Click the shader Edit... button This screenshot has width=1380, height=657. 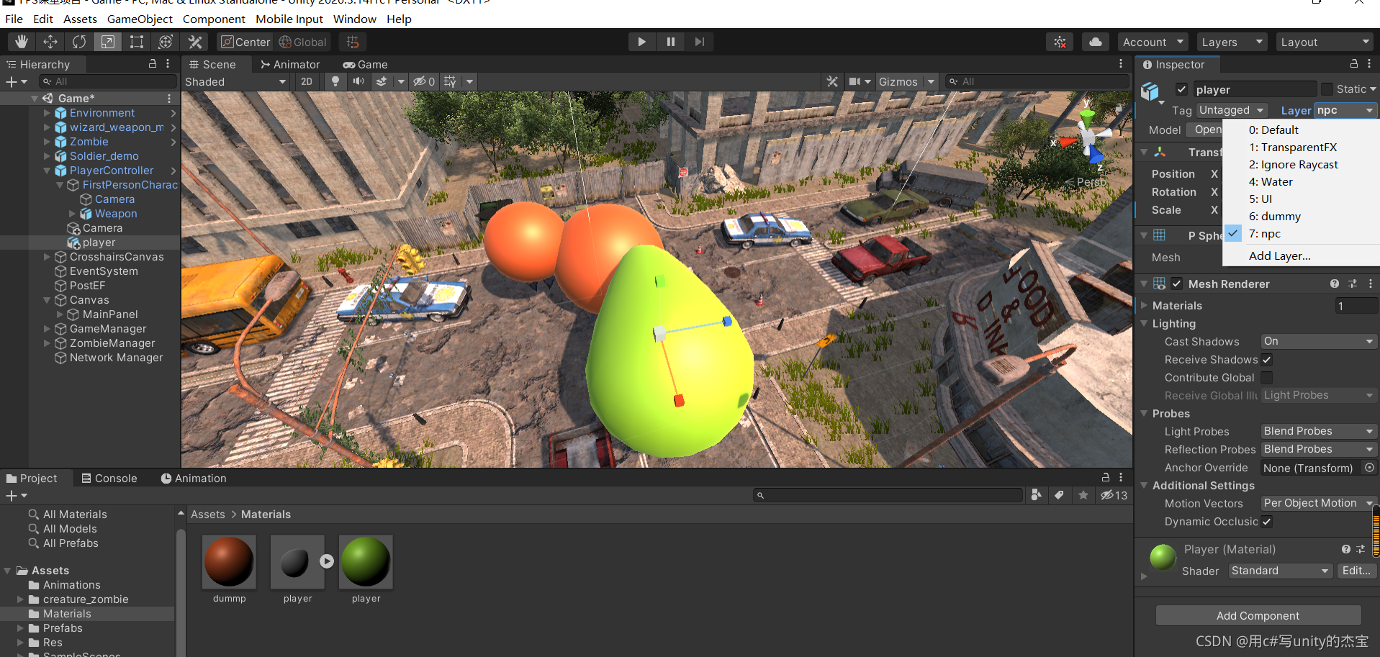[1356, 571]
